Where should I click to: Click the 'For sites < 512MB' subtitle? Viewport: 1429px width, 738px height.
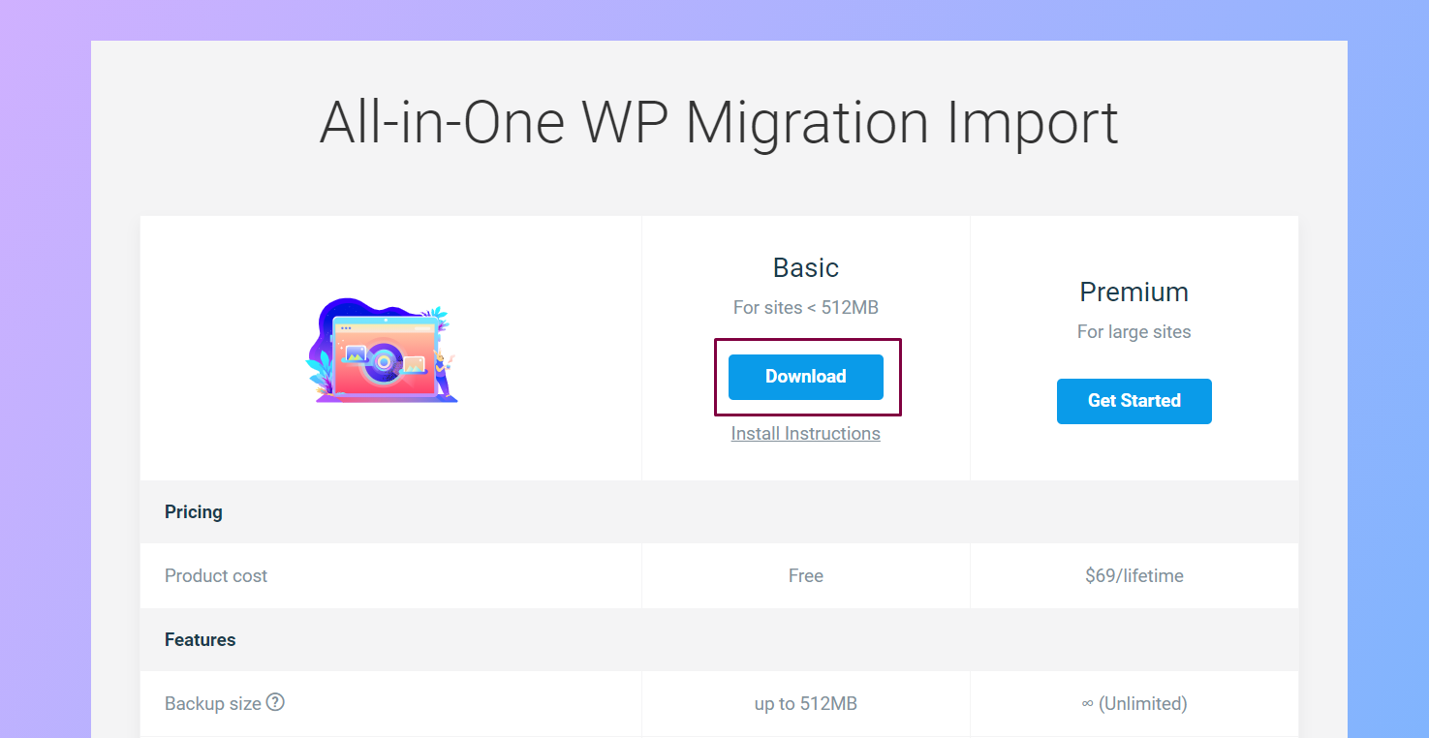tap(805, 308)
